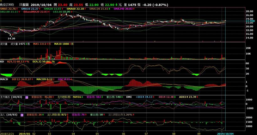Click the volume MA10 1888 label

click(64, 44)
